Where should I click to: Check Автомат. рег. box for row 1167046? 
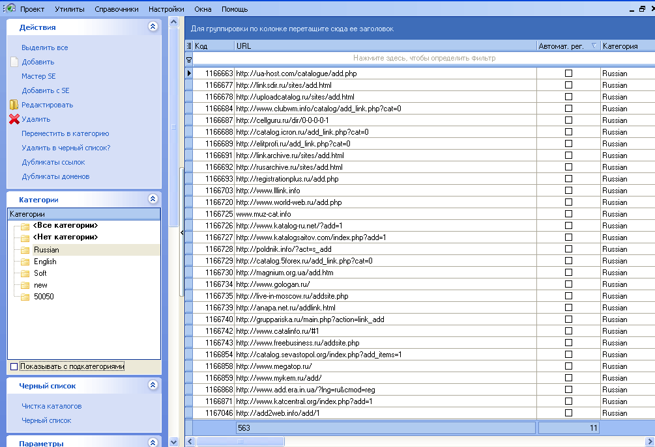pyautogui.click(x=568, y=413)
